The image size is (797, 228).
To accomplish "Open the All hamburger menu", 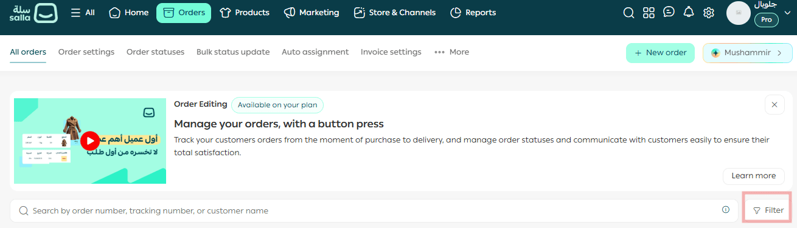I will [x=83, y=13].
